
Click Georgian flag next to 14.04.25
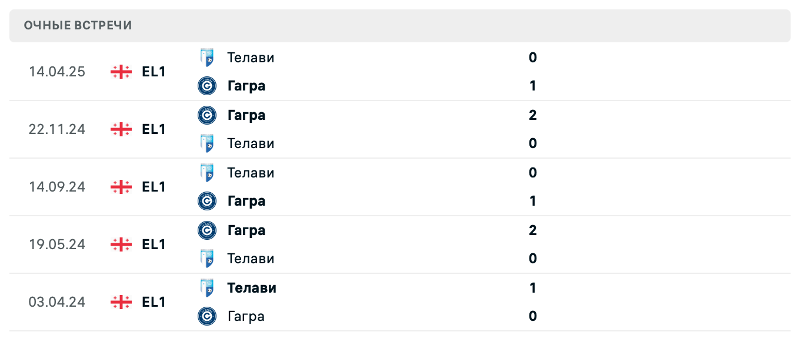[x=121, y=72]
